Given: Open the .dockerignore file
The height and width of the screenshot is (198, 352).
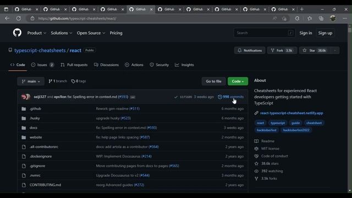Looking at the screenshot, I should (41, 156).
